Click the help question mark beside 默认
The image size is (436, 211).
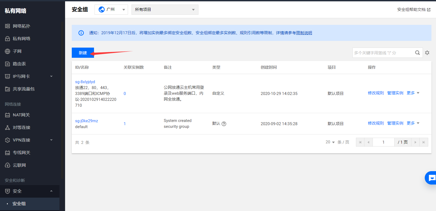[224, 124]
